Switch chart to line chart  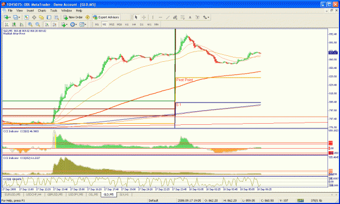(21, 24)
